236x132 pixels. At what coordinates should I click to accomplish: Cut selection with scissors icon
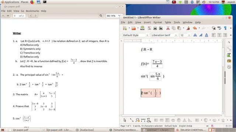point(168,28)
